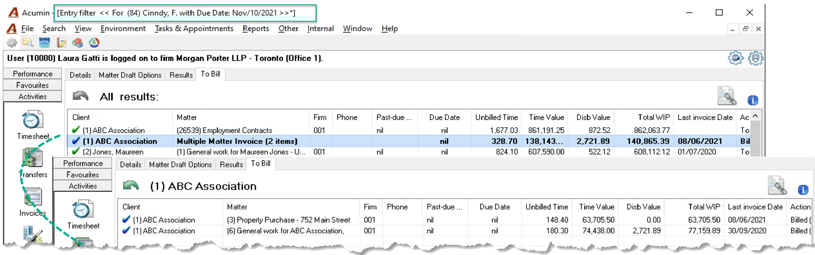The image size is (815, 255).
Task: Click upper Activities sidebar button
Action: tap(33, 96)
